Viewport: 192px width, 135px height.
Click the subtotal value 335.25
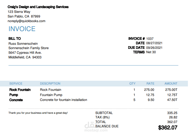pos(172,113)
